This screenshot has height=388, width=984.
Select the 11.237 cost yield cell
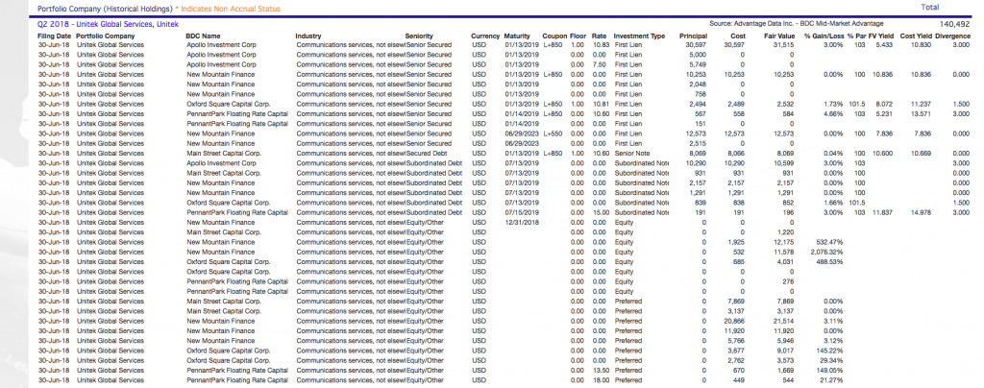click(922, 104)
